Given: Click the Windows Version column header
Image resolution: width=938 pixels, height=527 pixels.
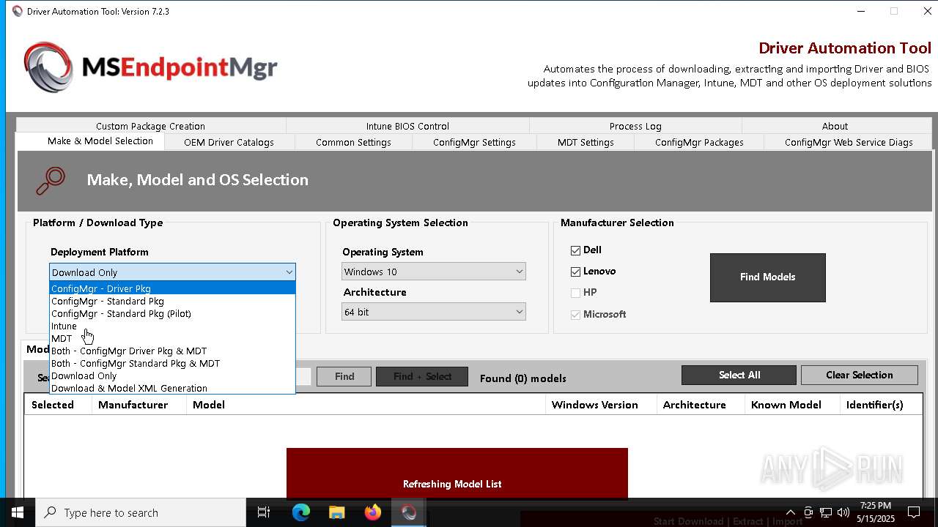Looking at the screenshot, I should [601, 405].
